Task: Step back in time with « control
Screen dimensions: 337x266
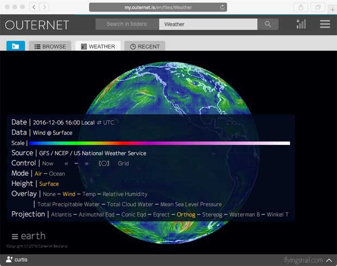Action: (66, 163)
